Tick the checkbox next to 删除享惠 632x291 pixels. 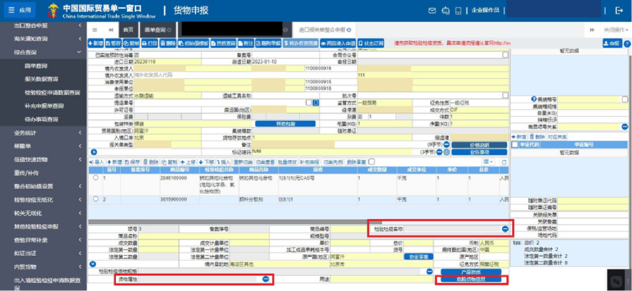[x=371, y=162]
